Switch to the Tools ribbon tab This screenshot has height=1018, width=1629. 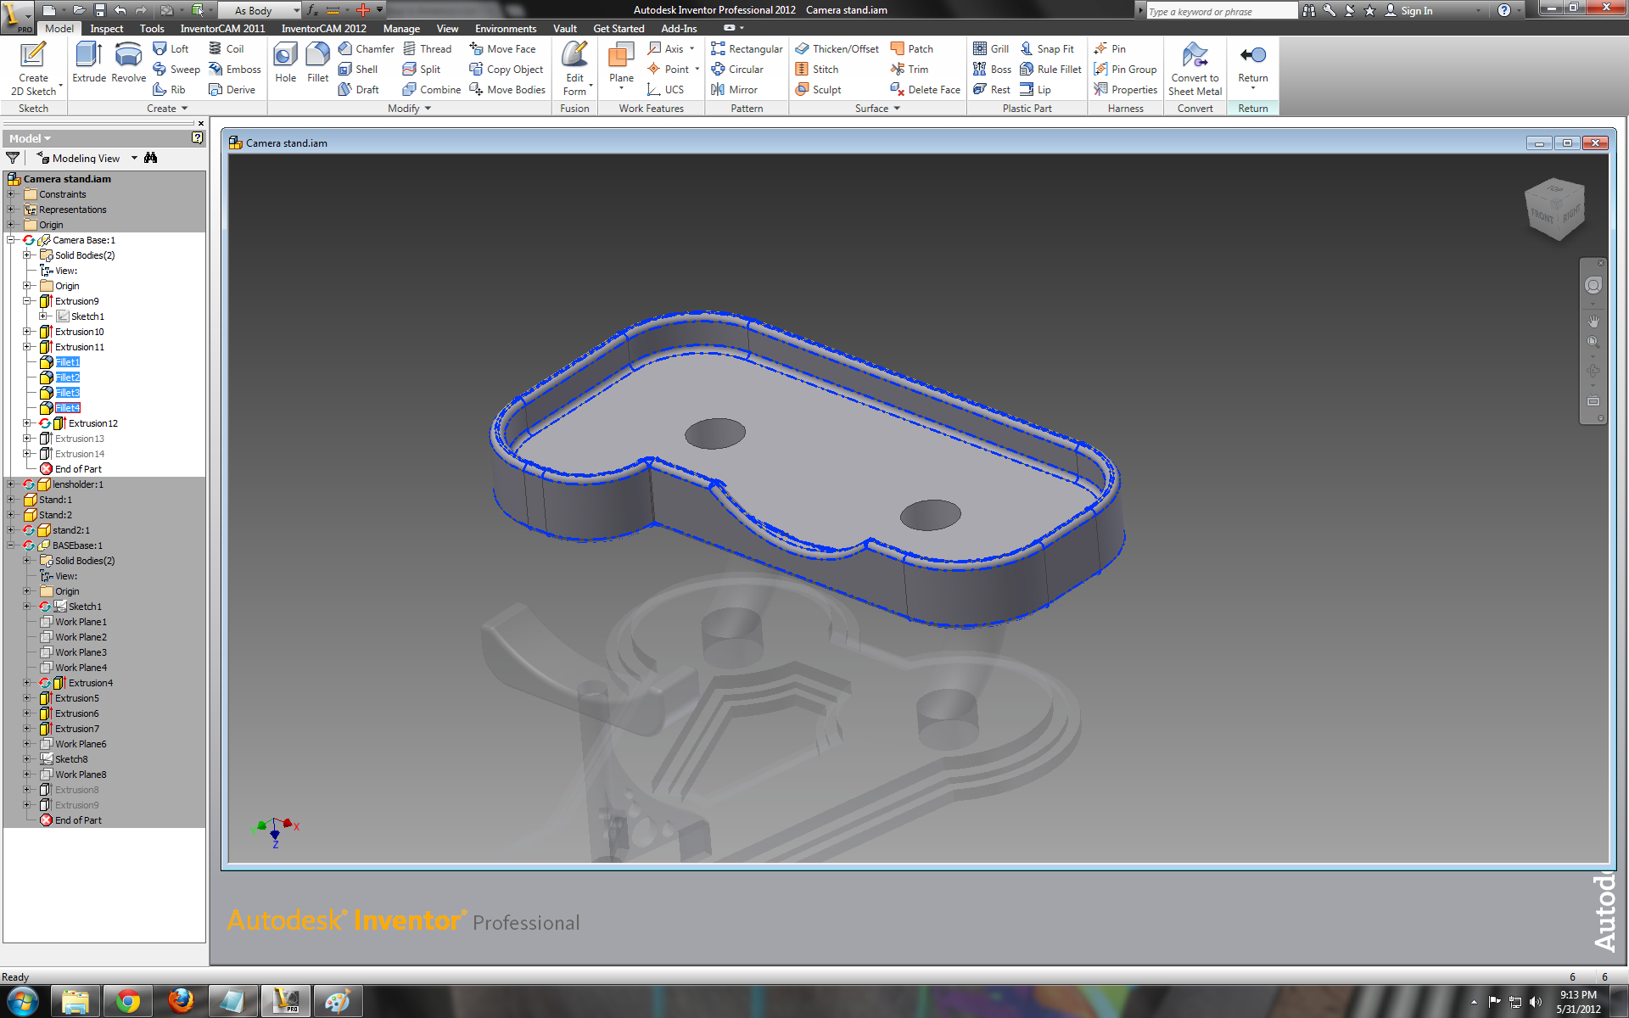coord(152,28)
